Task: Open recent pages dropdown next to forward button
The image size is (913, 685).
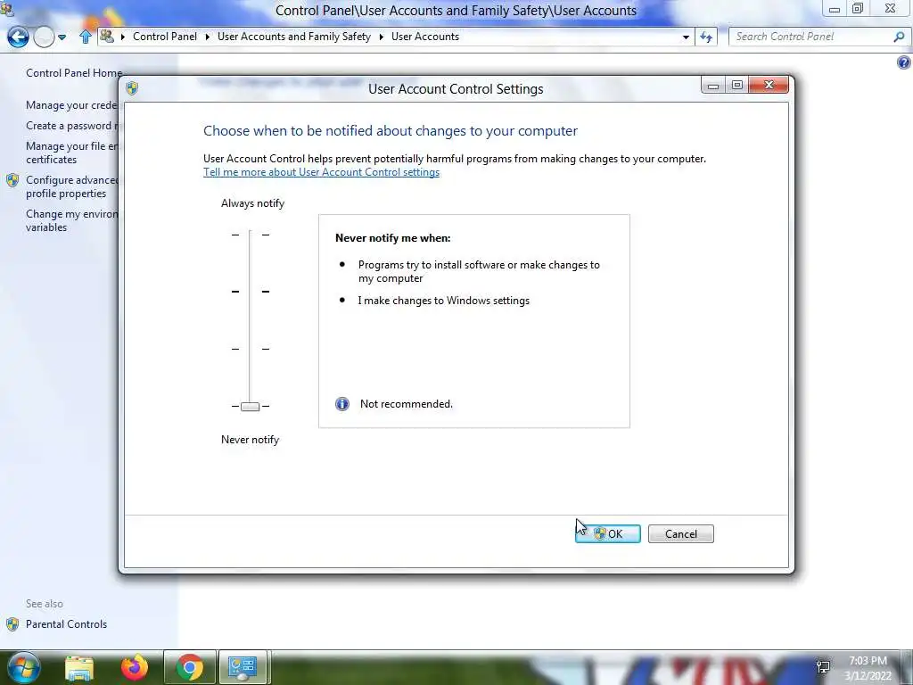Action: (62, 37)
